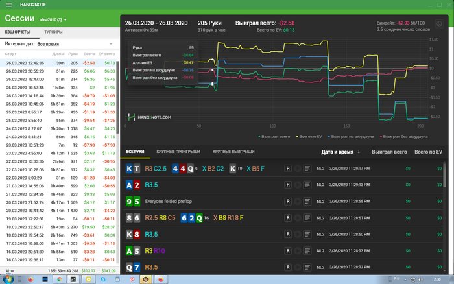Screen dimensions: 454x284
Task: Select the ВСЕ РУКИ tab
Action: click(135, 152)
